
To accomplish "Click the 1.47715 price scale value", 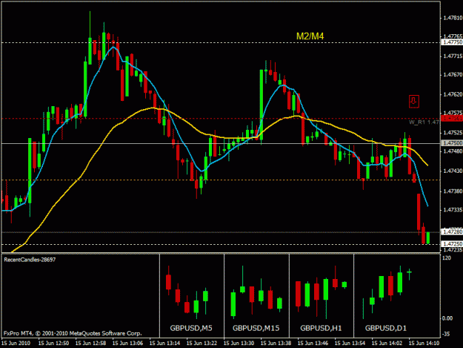I will 453,56.
